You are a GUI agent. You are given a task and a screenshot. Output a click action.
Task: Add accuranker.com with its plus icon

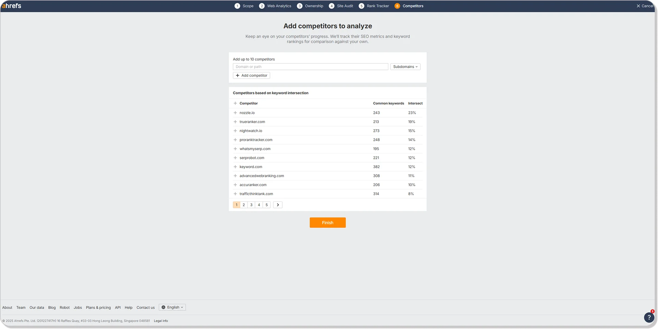[x=235, y=185]
